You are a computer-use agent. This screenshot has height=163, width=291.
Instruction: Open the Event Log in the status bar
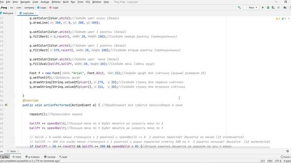(x=286, y=157)
